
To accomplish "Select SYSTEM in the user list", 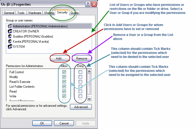I will pyautogui.click(x=49, y=46).
